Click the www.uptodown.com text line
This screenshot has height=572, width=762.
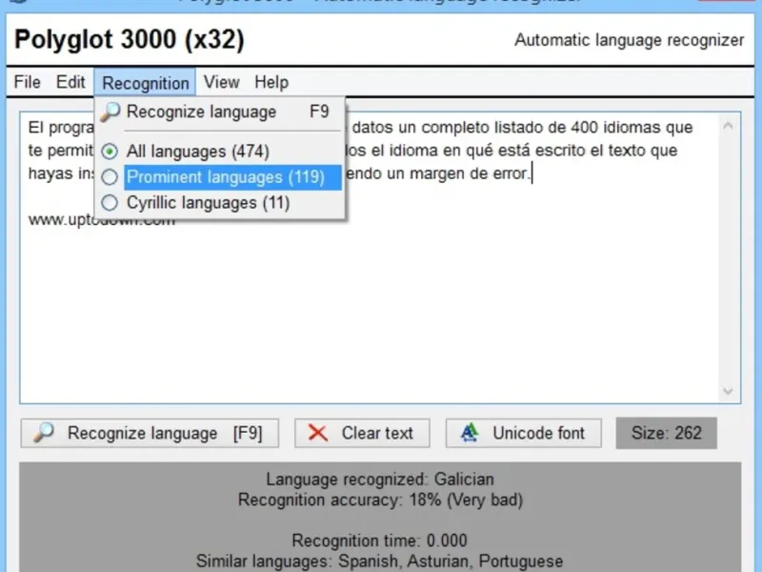click(102, 220)
